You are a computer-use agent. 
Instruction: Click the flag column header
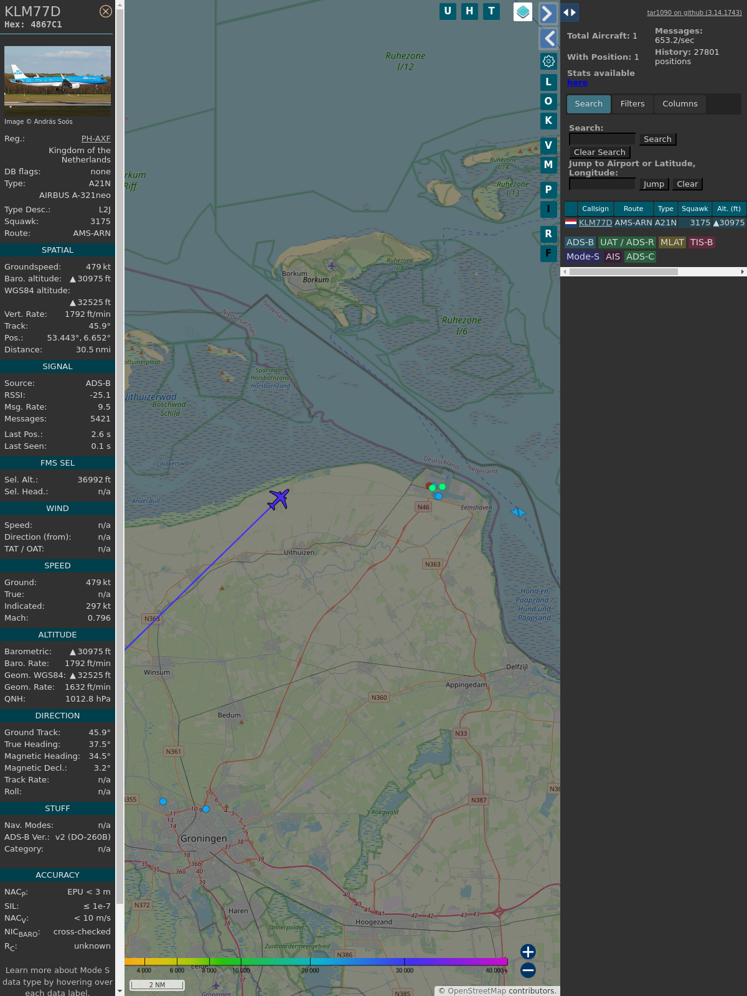pos(571,209)
